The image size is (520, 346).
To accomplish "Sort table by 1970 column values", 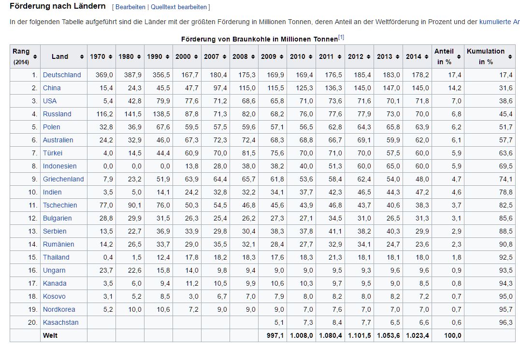I will tap(111, 57).
